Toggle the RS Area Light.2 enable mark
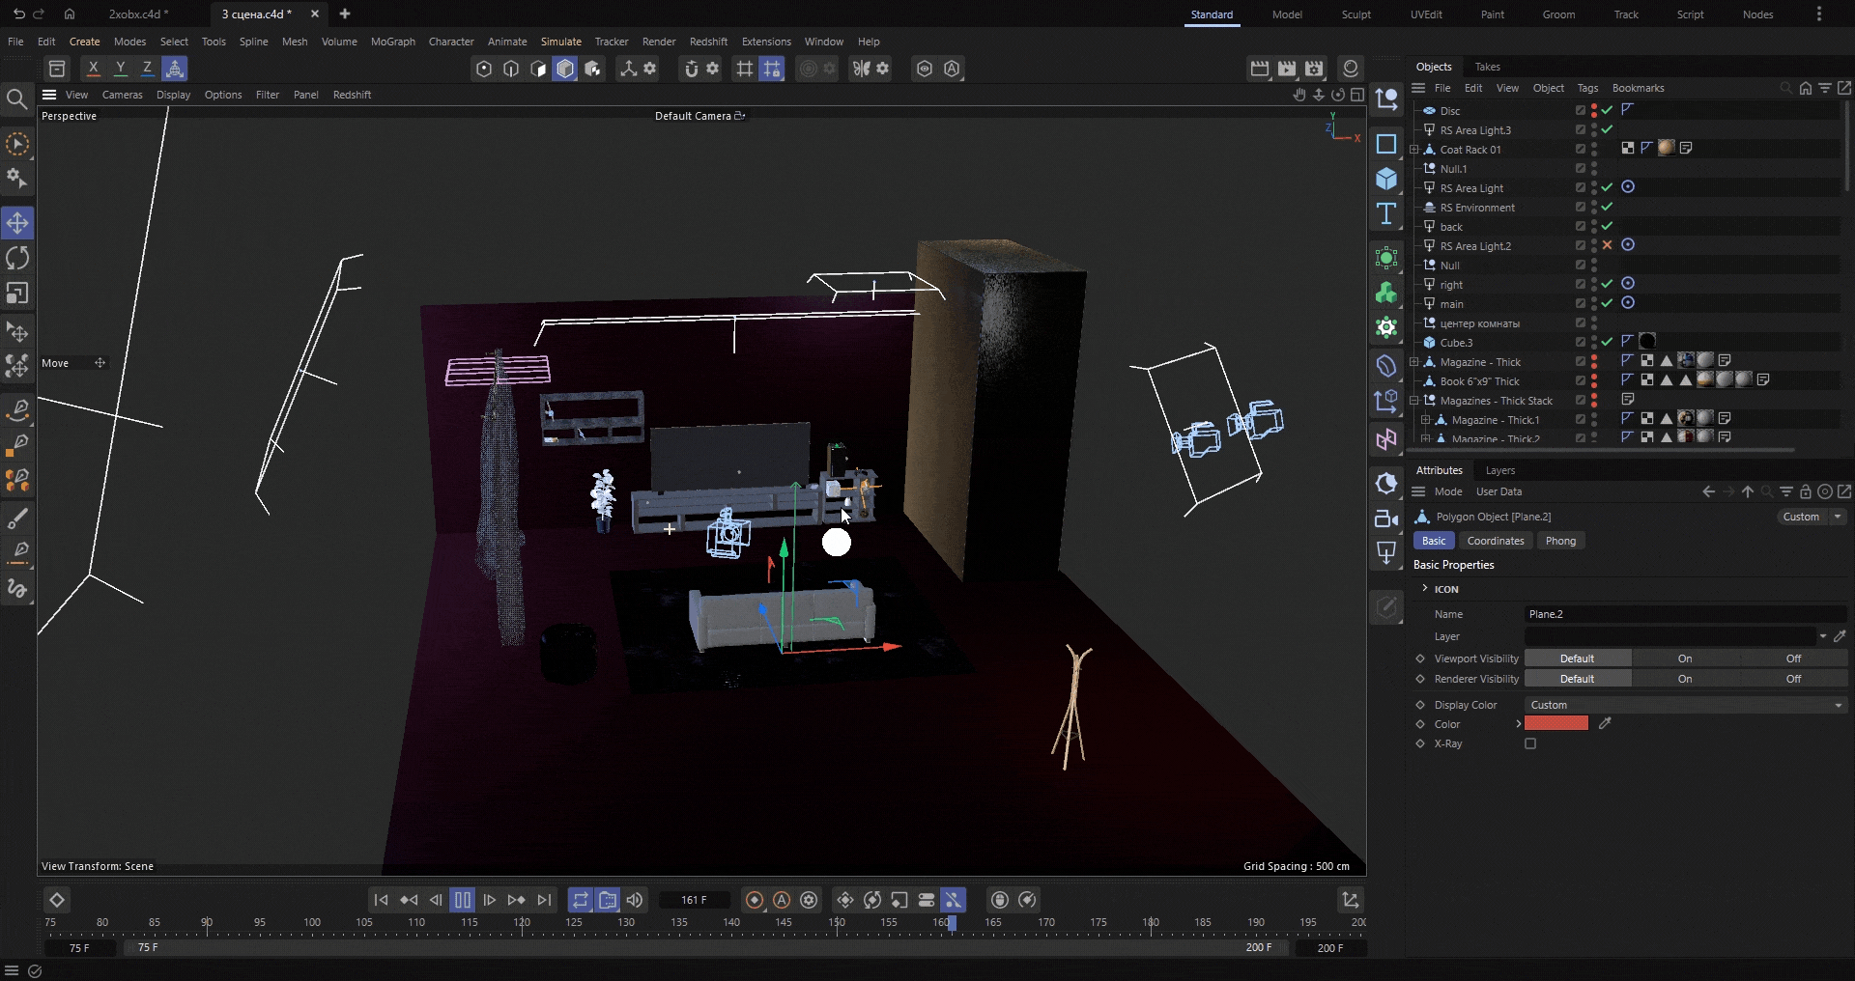The height and width of the screenshot is (981, 1855). point(1607,245)
